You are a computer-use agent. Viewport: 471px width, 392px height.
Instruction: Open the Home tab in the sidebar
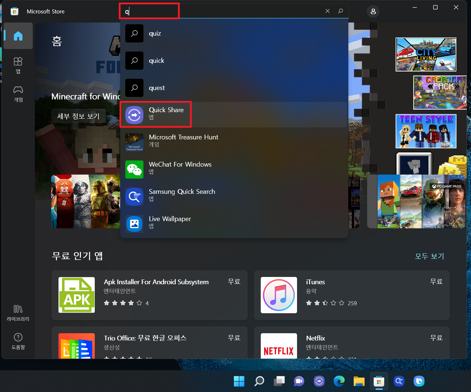[x=18, y=36]
